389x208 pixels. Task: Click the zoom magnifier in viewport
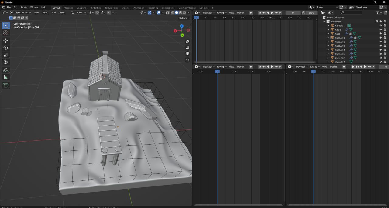point(188,42)
